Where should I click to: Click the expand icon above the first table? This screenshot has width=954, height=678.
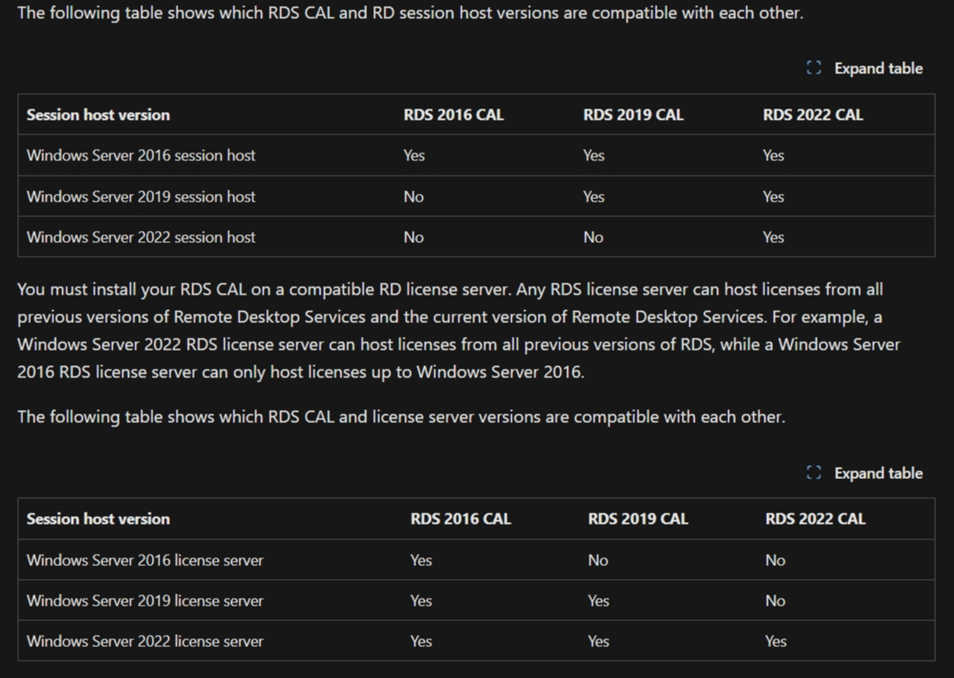pyautogui.click(x=814, y=68)
